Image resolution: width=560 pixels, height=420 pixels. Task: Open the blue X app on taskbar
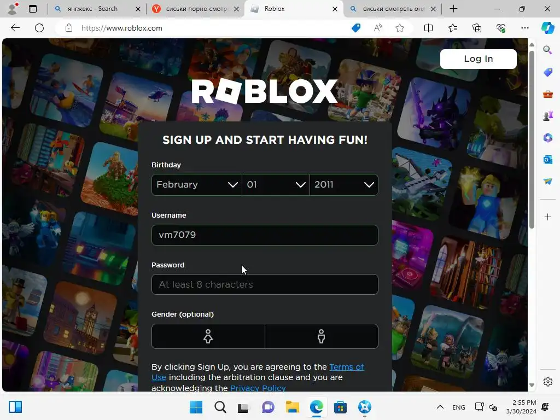[x=365, y=407]
